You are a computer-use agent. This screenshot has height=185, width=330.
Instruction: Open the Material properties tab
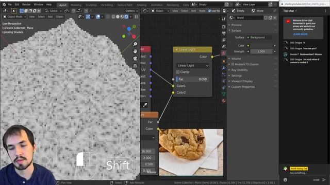(x=224, y=101)
